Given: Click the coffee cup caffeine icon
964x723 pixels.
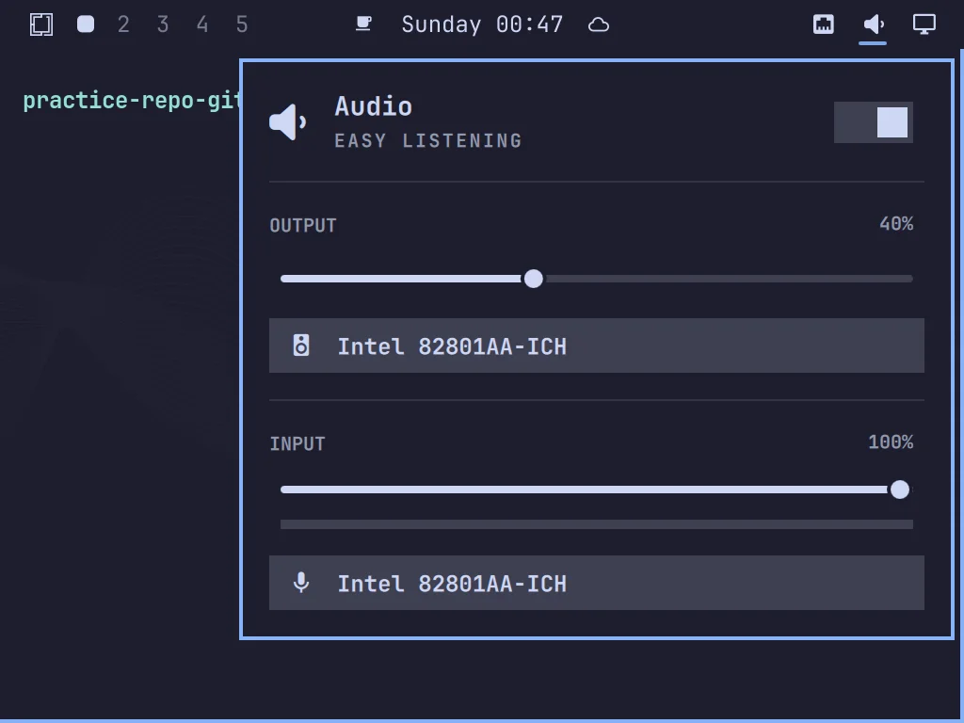Looking at the screenshot, I should point(363,24).
